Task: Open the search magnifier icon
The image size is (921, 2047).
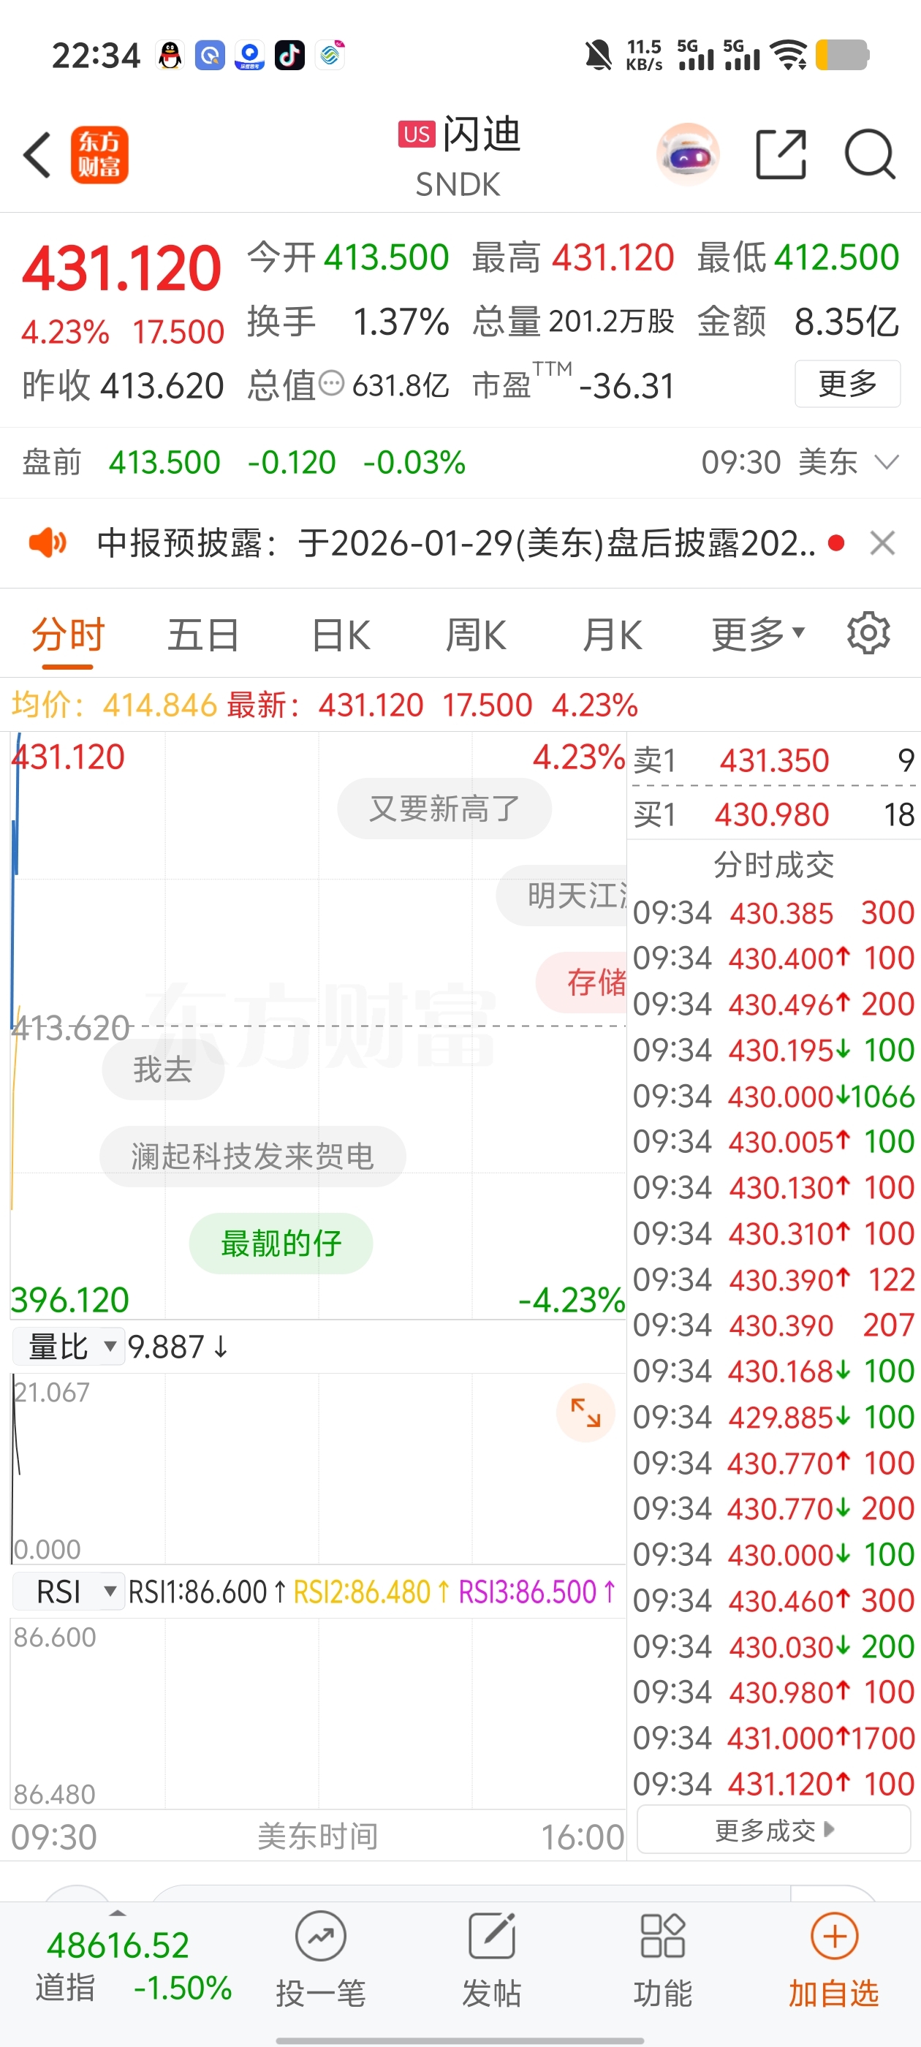Action: point(869,154)
